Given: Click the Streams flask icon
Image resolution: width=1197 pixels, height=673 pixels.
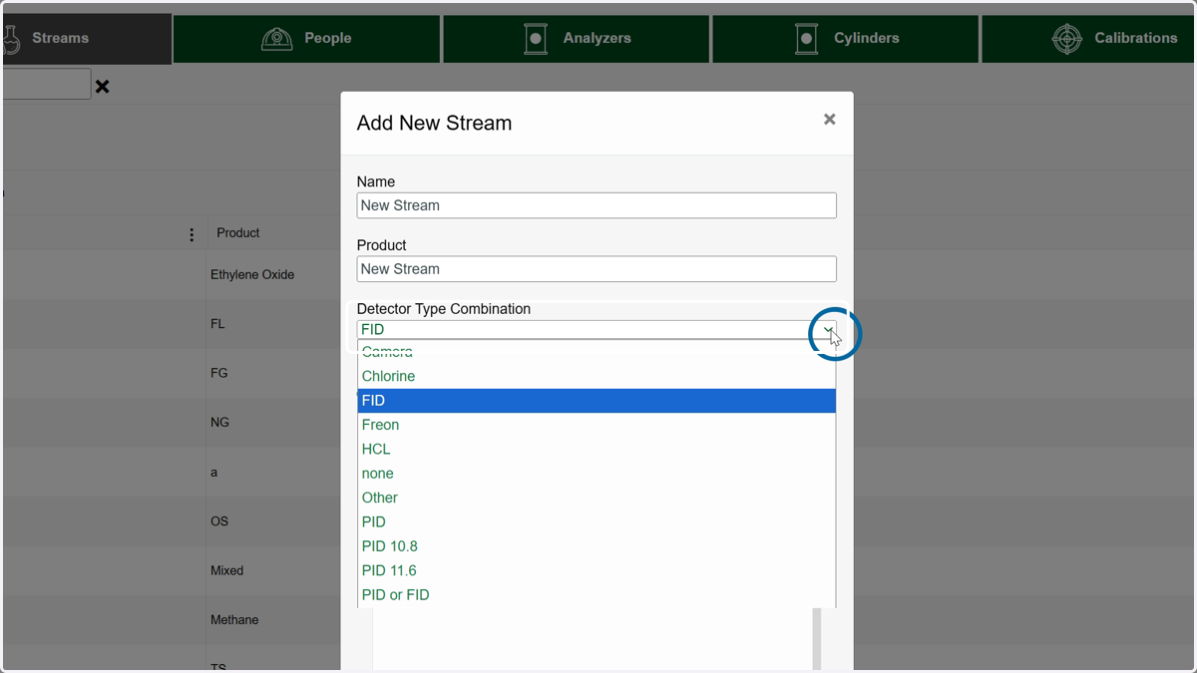Looking at the screenshot, I should (x=11, y=38).
